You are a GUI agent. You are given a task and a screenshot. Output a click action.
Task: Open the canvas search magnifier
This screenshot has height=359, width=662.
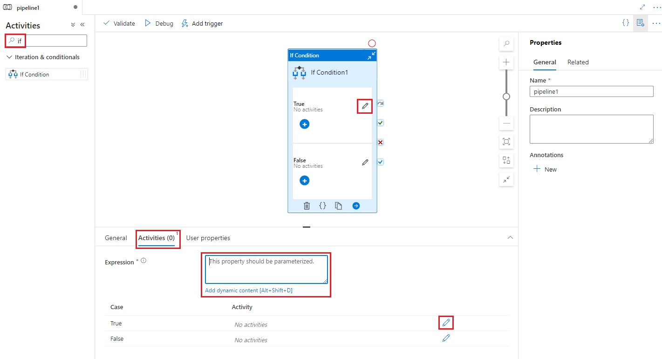(506, 43)
